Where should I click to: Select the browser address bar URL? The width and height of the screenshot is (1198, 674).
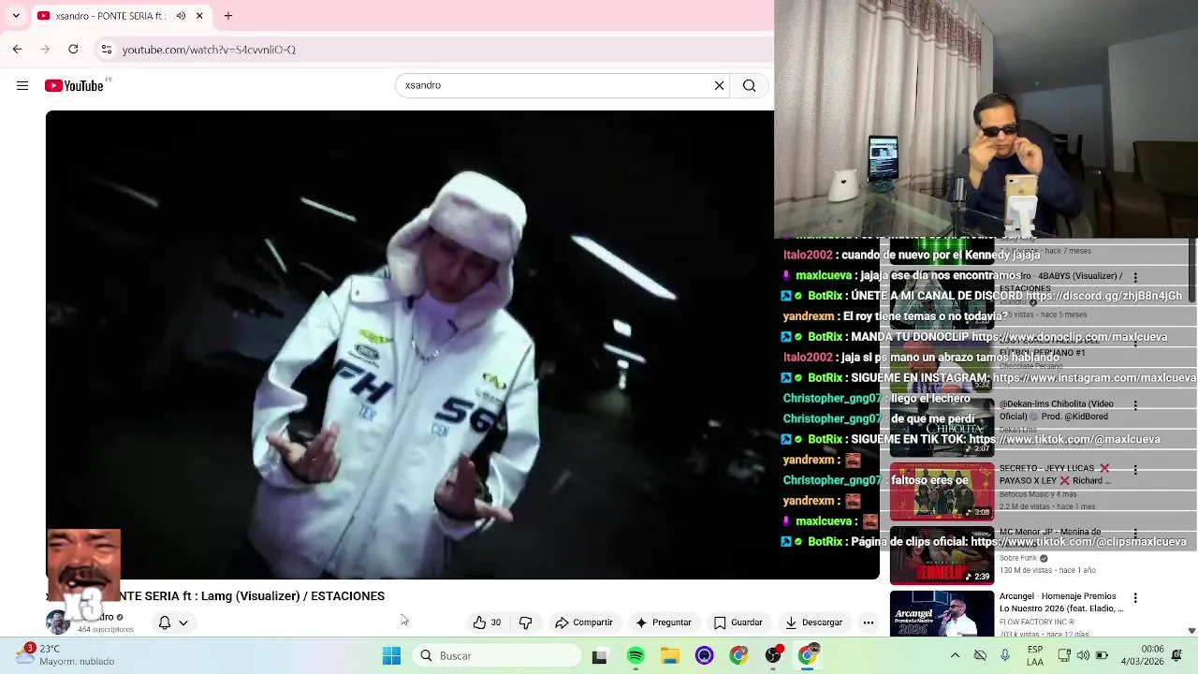[209, 50]
